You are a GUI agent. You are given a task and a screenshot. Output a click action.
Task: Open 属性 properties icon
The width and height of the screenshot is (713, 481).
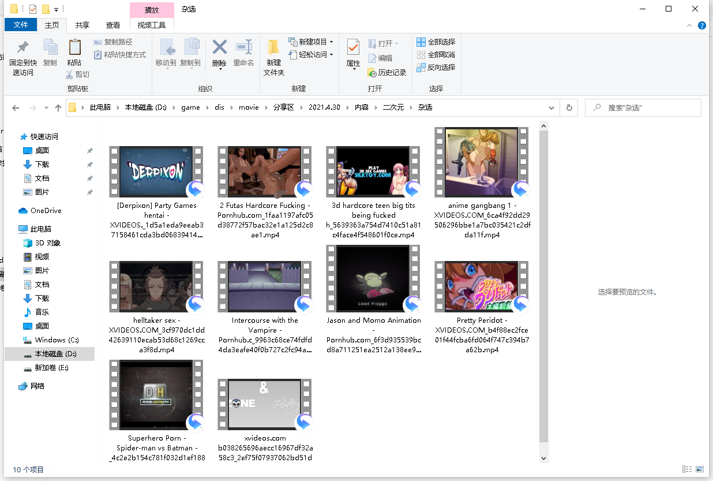pos(353,47)
